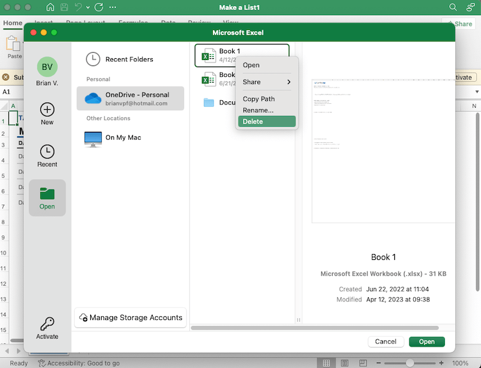Click the Book 1 preview thumbnail

pyautogui.click(x=384, y=151)
